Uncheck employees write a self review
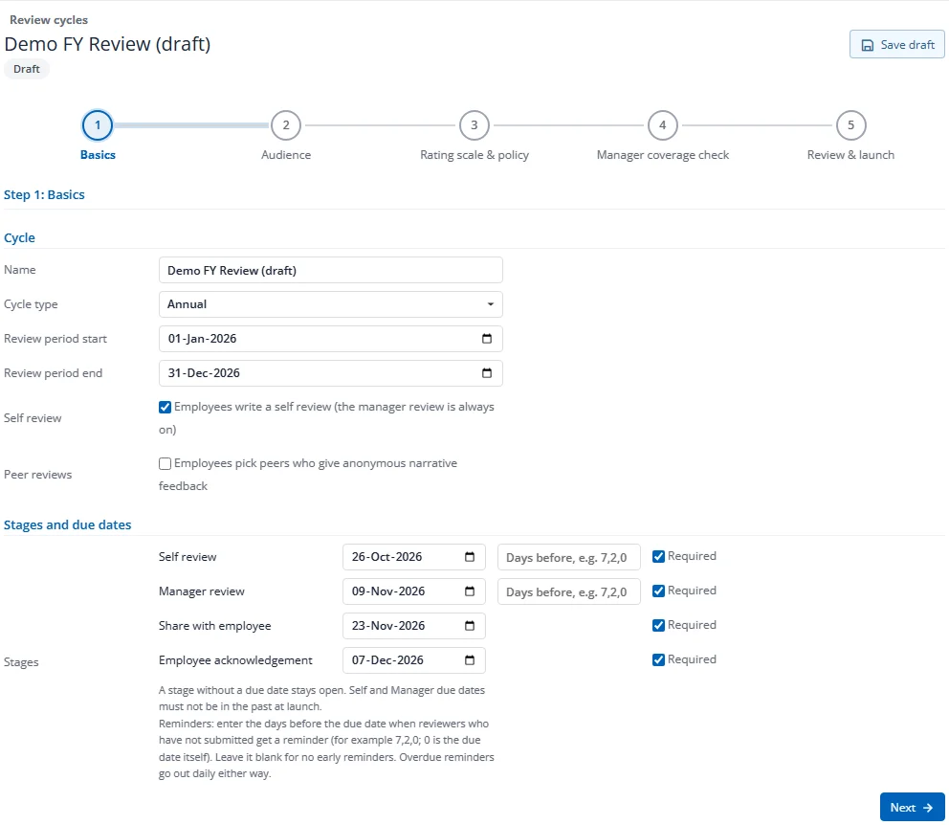 [165, 408]
